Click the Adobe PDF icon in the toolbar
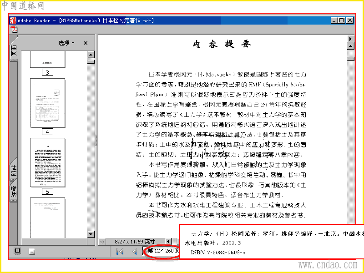Viewport: 364px width, 273px height. [15, 30]
